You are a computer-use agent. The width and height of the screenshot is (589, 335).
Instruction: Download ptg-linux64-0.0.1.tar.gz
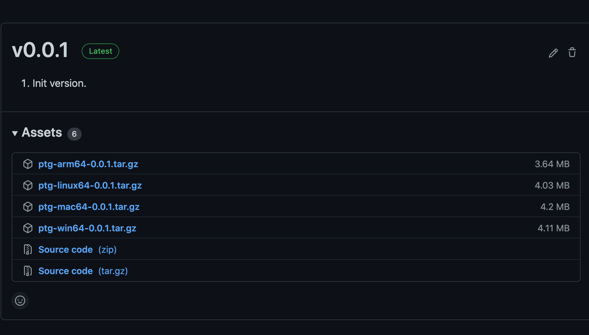pyautogui.click(x=90, y=185)
